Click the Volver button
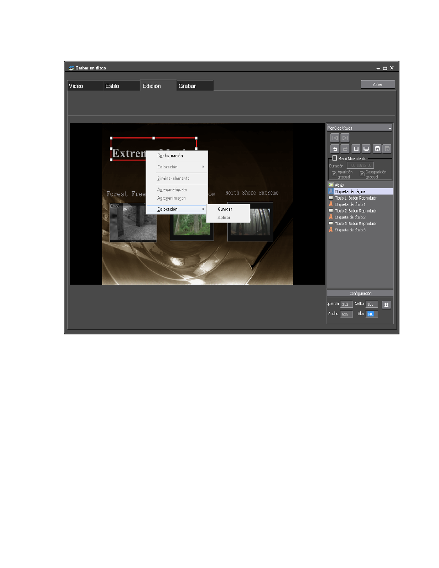 tap(378, 84)
